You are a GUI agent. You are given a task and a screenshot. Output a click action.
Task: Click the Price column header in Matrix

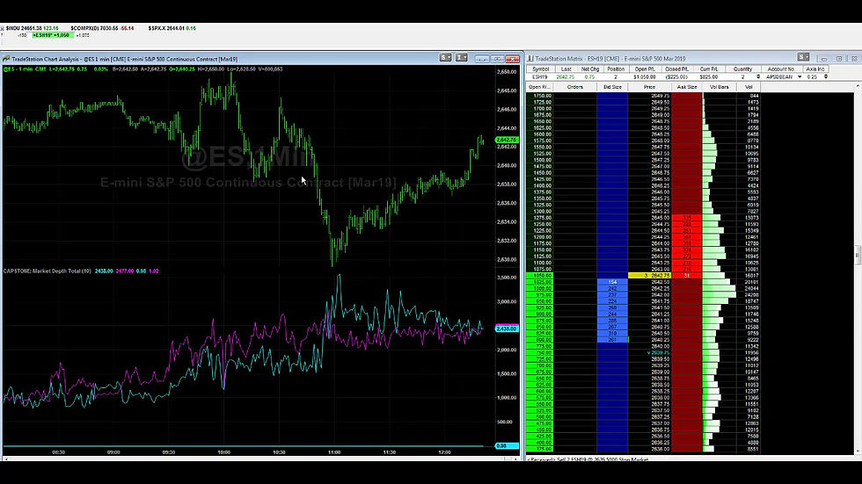pyautogui.click(x=649, y=87)
